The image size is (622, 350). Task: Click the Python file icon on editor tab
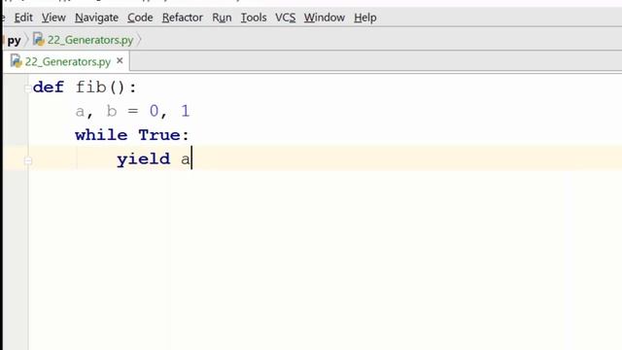coord(17,61)
